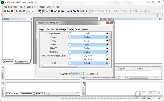Click the watch window horizontal scrollbar thumb
This screenshot has width=164, height=101.
pyautogui.click(x=139, y=78)
